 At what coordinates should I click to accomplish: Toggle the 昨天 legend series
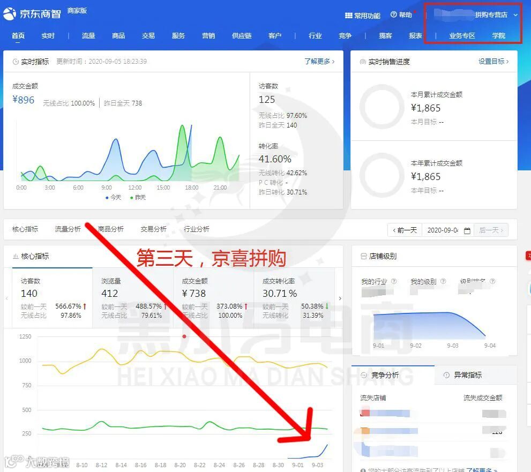tap(138, 197)
